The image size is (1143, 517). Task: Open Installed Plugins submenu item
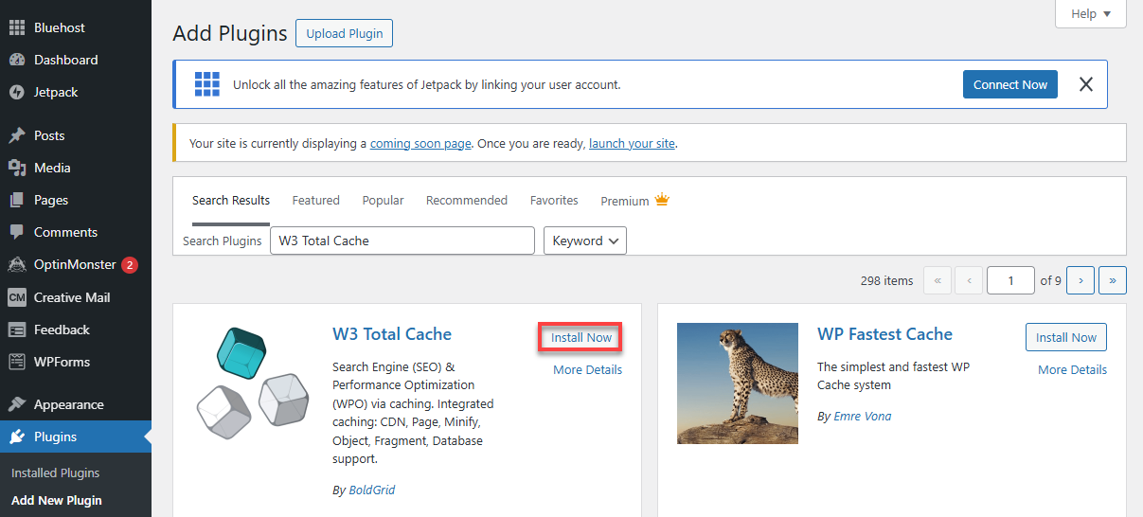click(x=55, y=472)
